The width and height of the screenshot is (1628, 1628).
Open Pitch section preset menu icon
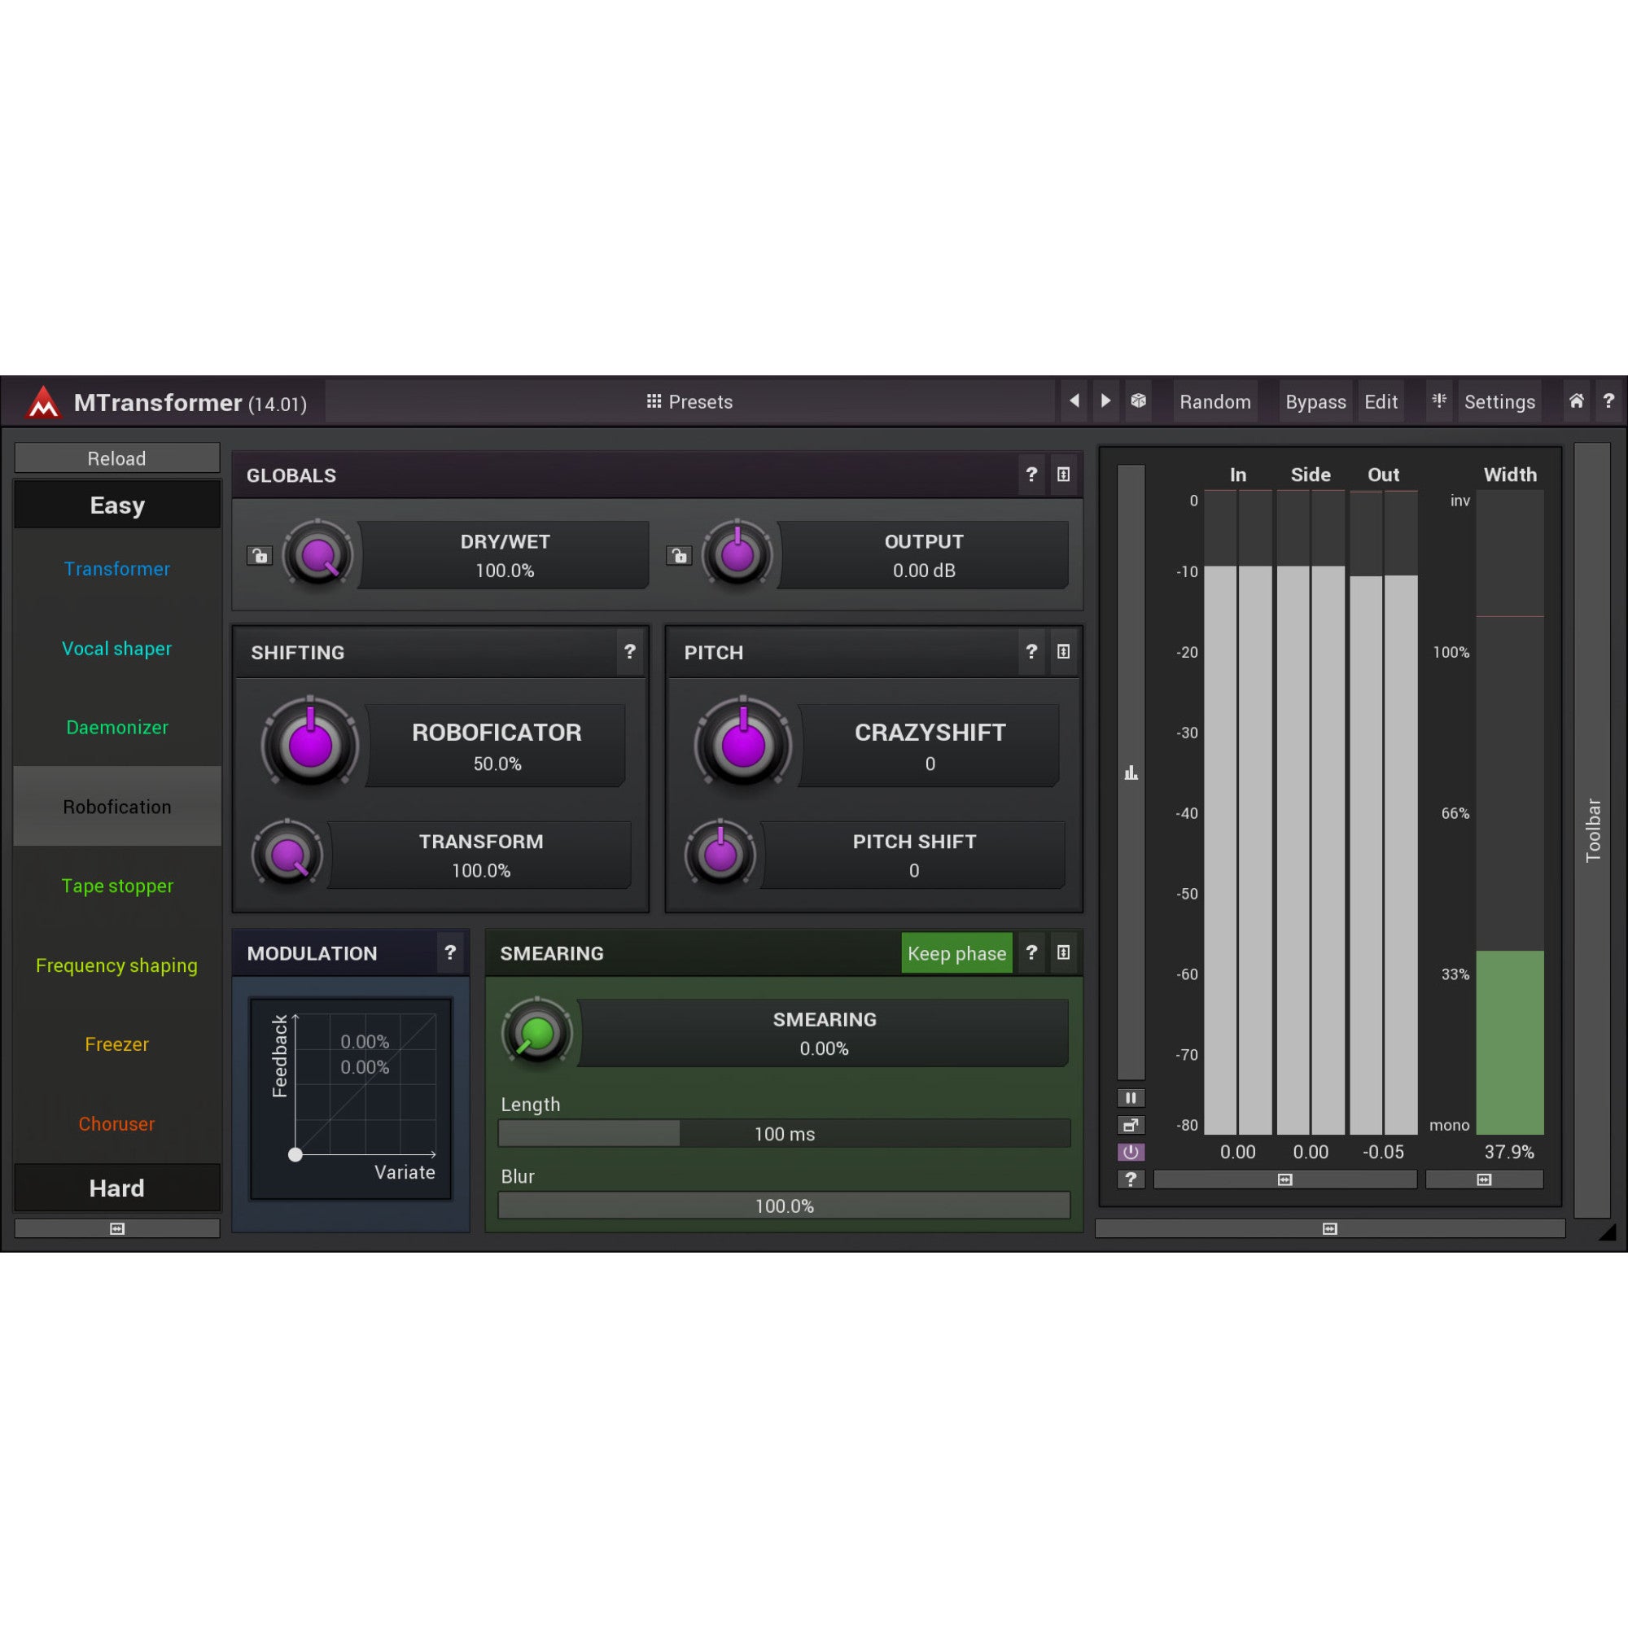click(x=1063, y=651)
